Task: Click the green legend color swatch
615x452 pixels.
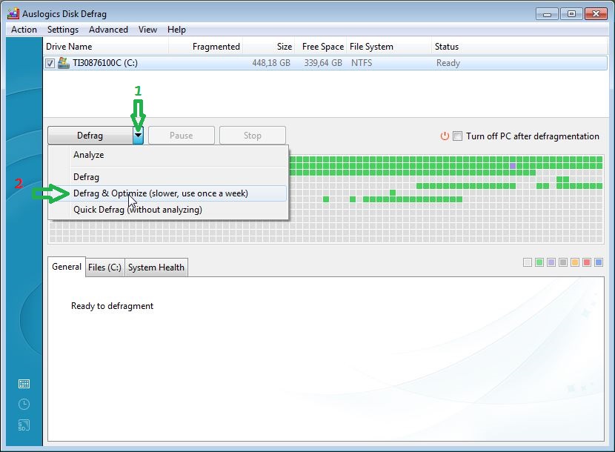Action: coord(539,262)
